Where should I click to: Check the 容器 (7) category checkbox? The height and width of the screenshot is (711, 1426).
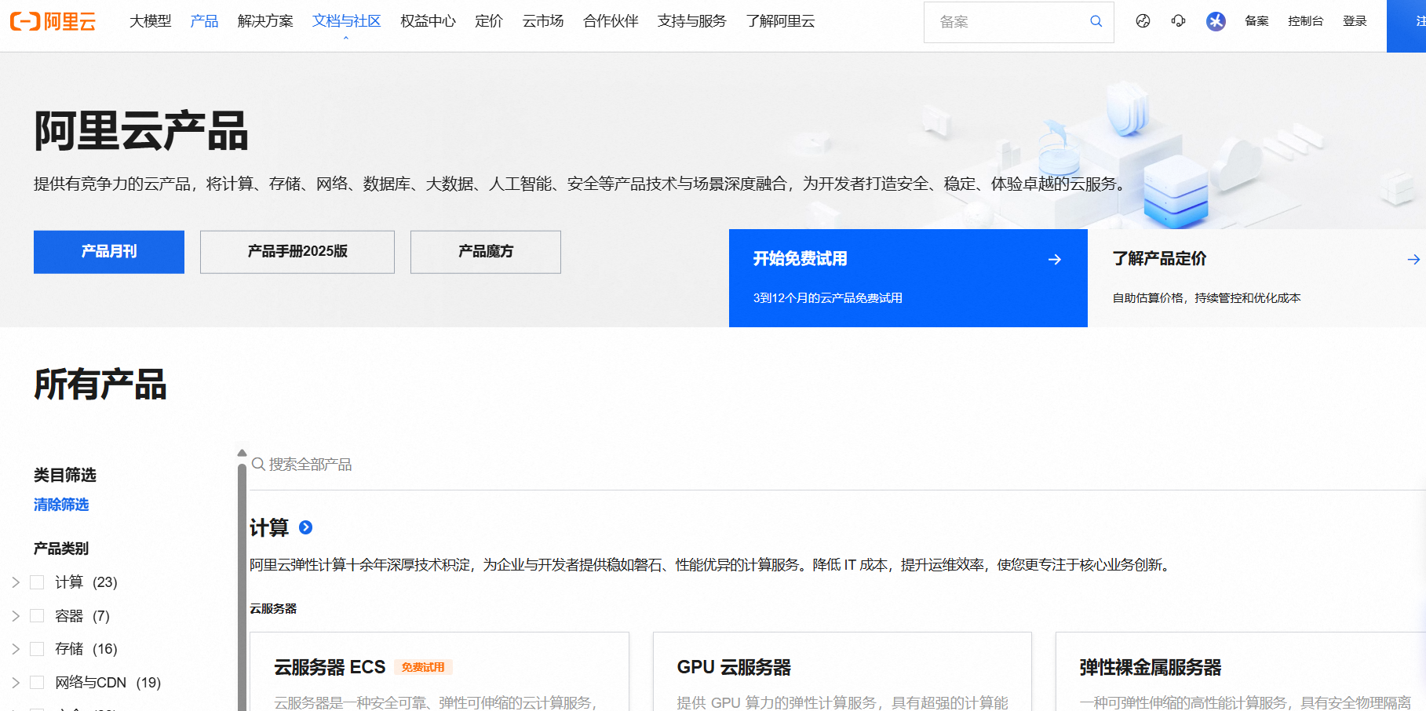(37, 616)
